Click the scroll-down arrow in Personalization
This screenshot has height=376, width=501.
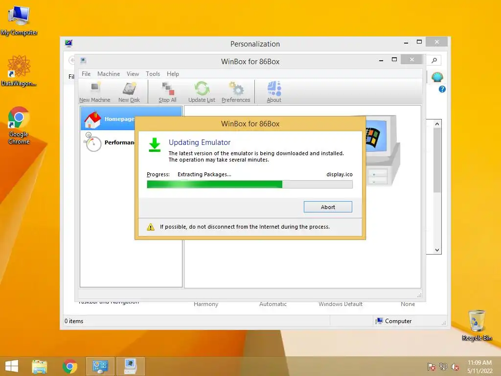437,250
